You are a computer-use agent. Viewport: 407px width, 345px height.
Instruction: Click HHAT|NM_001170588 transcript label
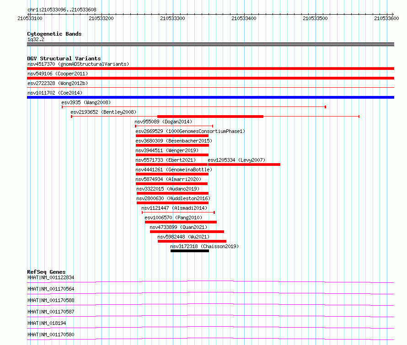[51, 300]
